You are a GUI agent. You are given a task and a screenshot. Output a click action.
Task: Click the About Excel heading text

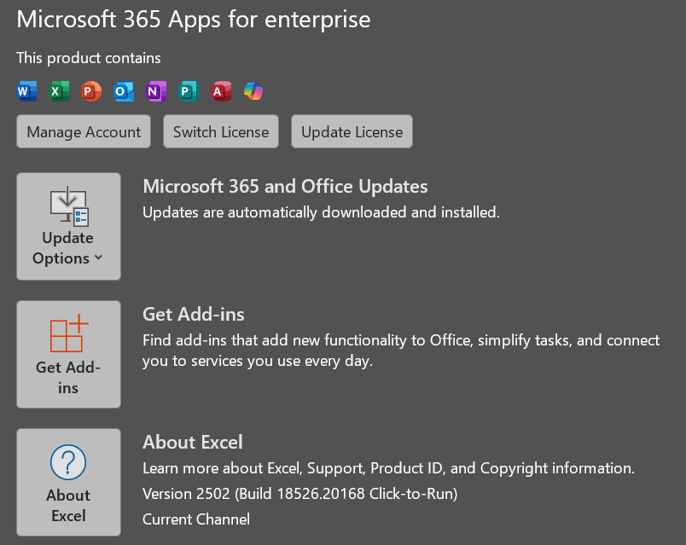(x=193, y=442)
